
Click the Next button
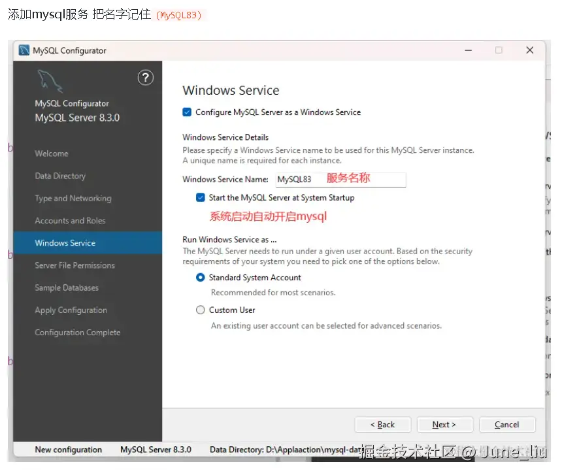point(445,425)
